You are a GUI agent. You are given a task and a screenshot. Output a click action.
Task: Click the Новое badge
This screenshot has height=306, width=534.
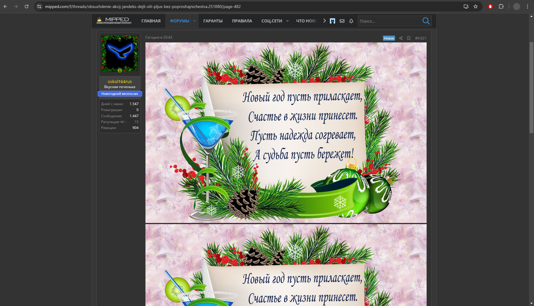(389, 38)
